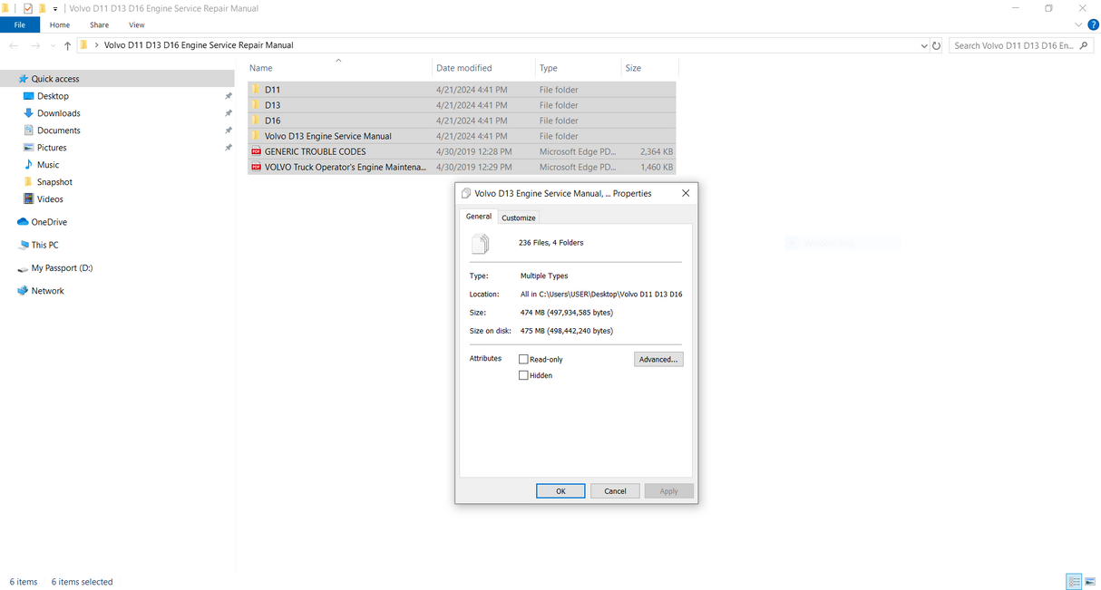Open the Help question mark icon
1101x590 pixels.
point(1093,25)
